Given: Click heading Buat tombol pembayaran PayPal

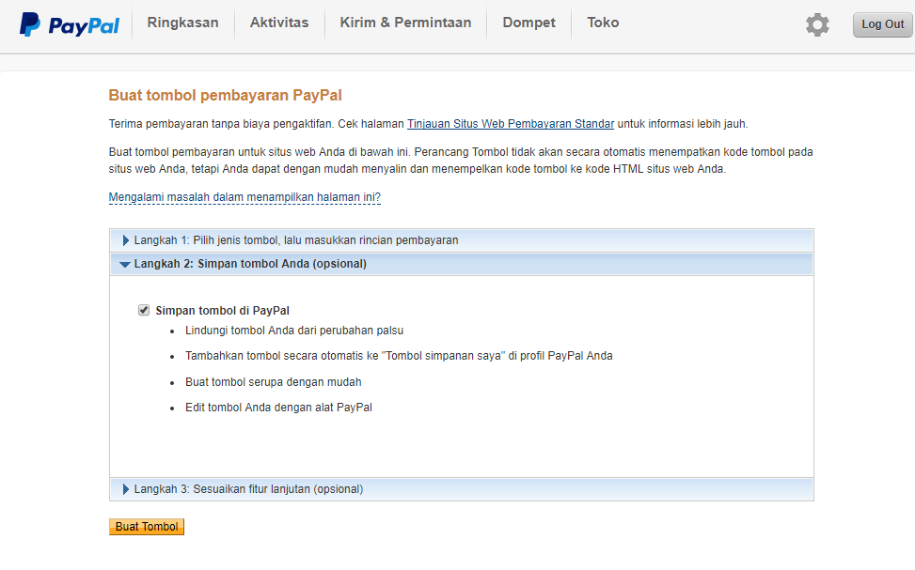Looking at the screenshot, I should click(x=226, y=95).
